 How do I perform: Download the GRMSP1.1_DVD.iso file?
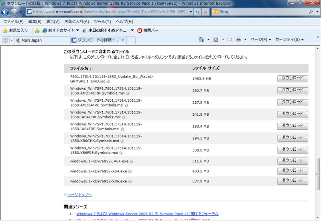(293, 78)
